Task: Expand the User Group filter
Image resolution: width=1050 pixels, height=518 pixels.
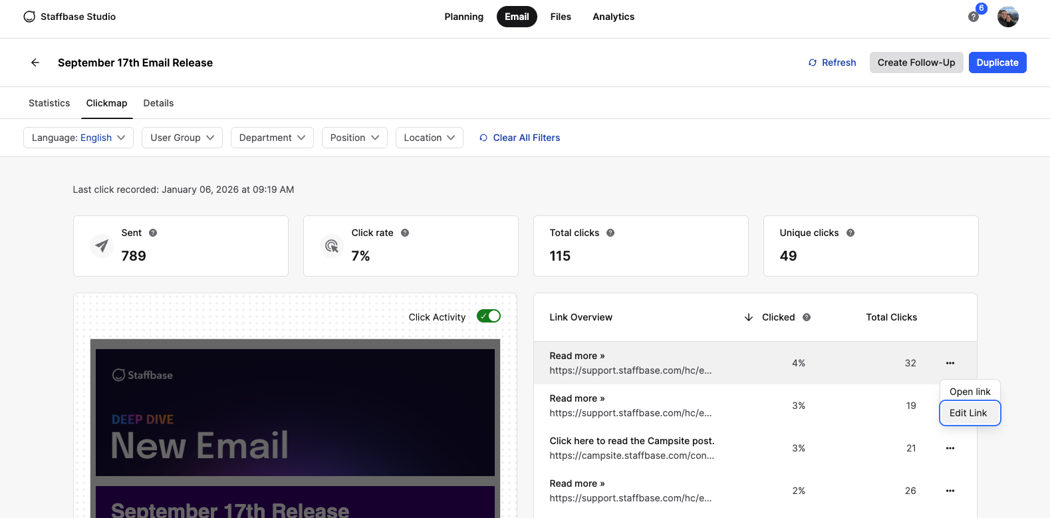Action: click(x=182, y=138)
